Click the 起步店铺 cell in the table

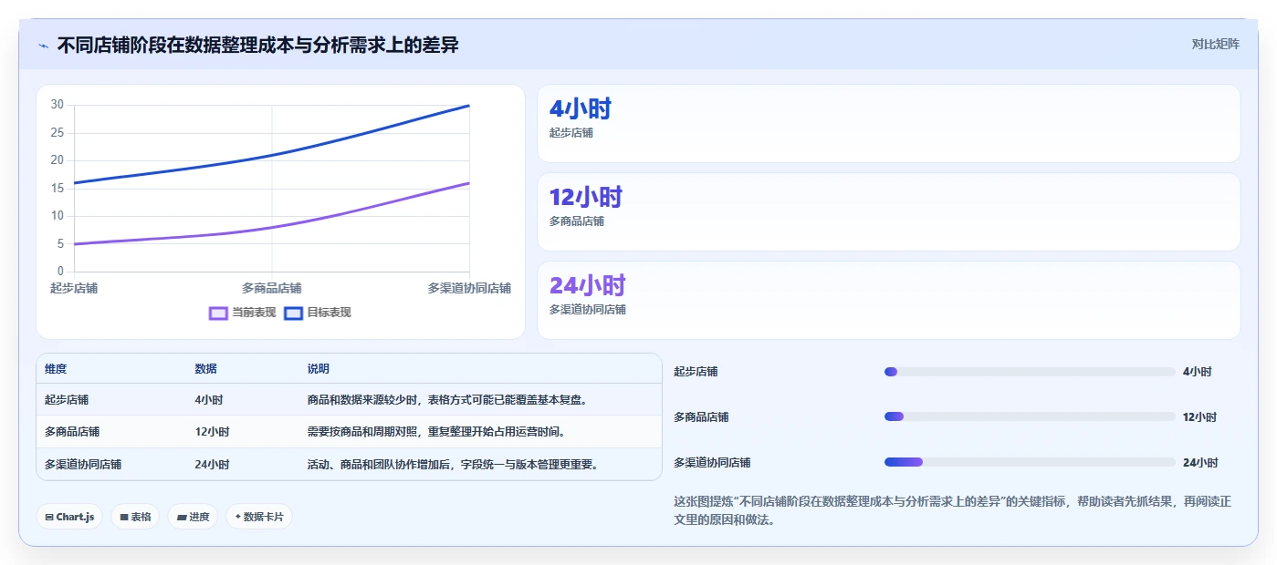click(x=67, y=400)
